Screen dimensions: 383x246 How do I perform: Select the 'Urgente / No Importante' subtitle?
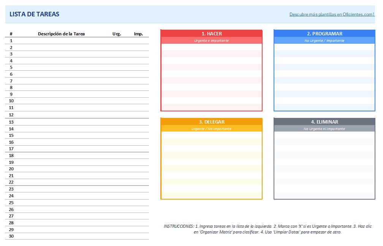point(212,129)
